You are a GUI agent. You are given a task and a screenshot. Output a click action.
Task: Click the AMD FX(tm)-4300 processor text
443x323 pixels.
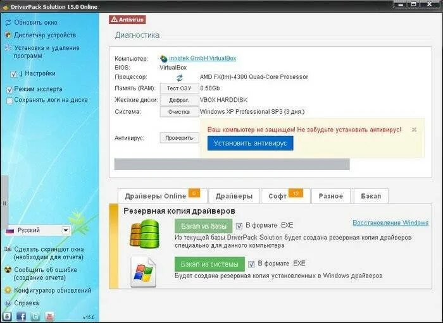point(254,76)
